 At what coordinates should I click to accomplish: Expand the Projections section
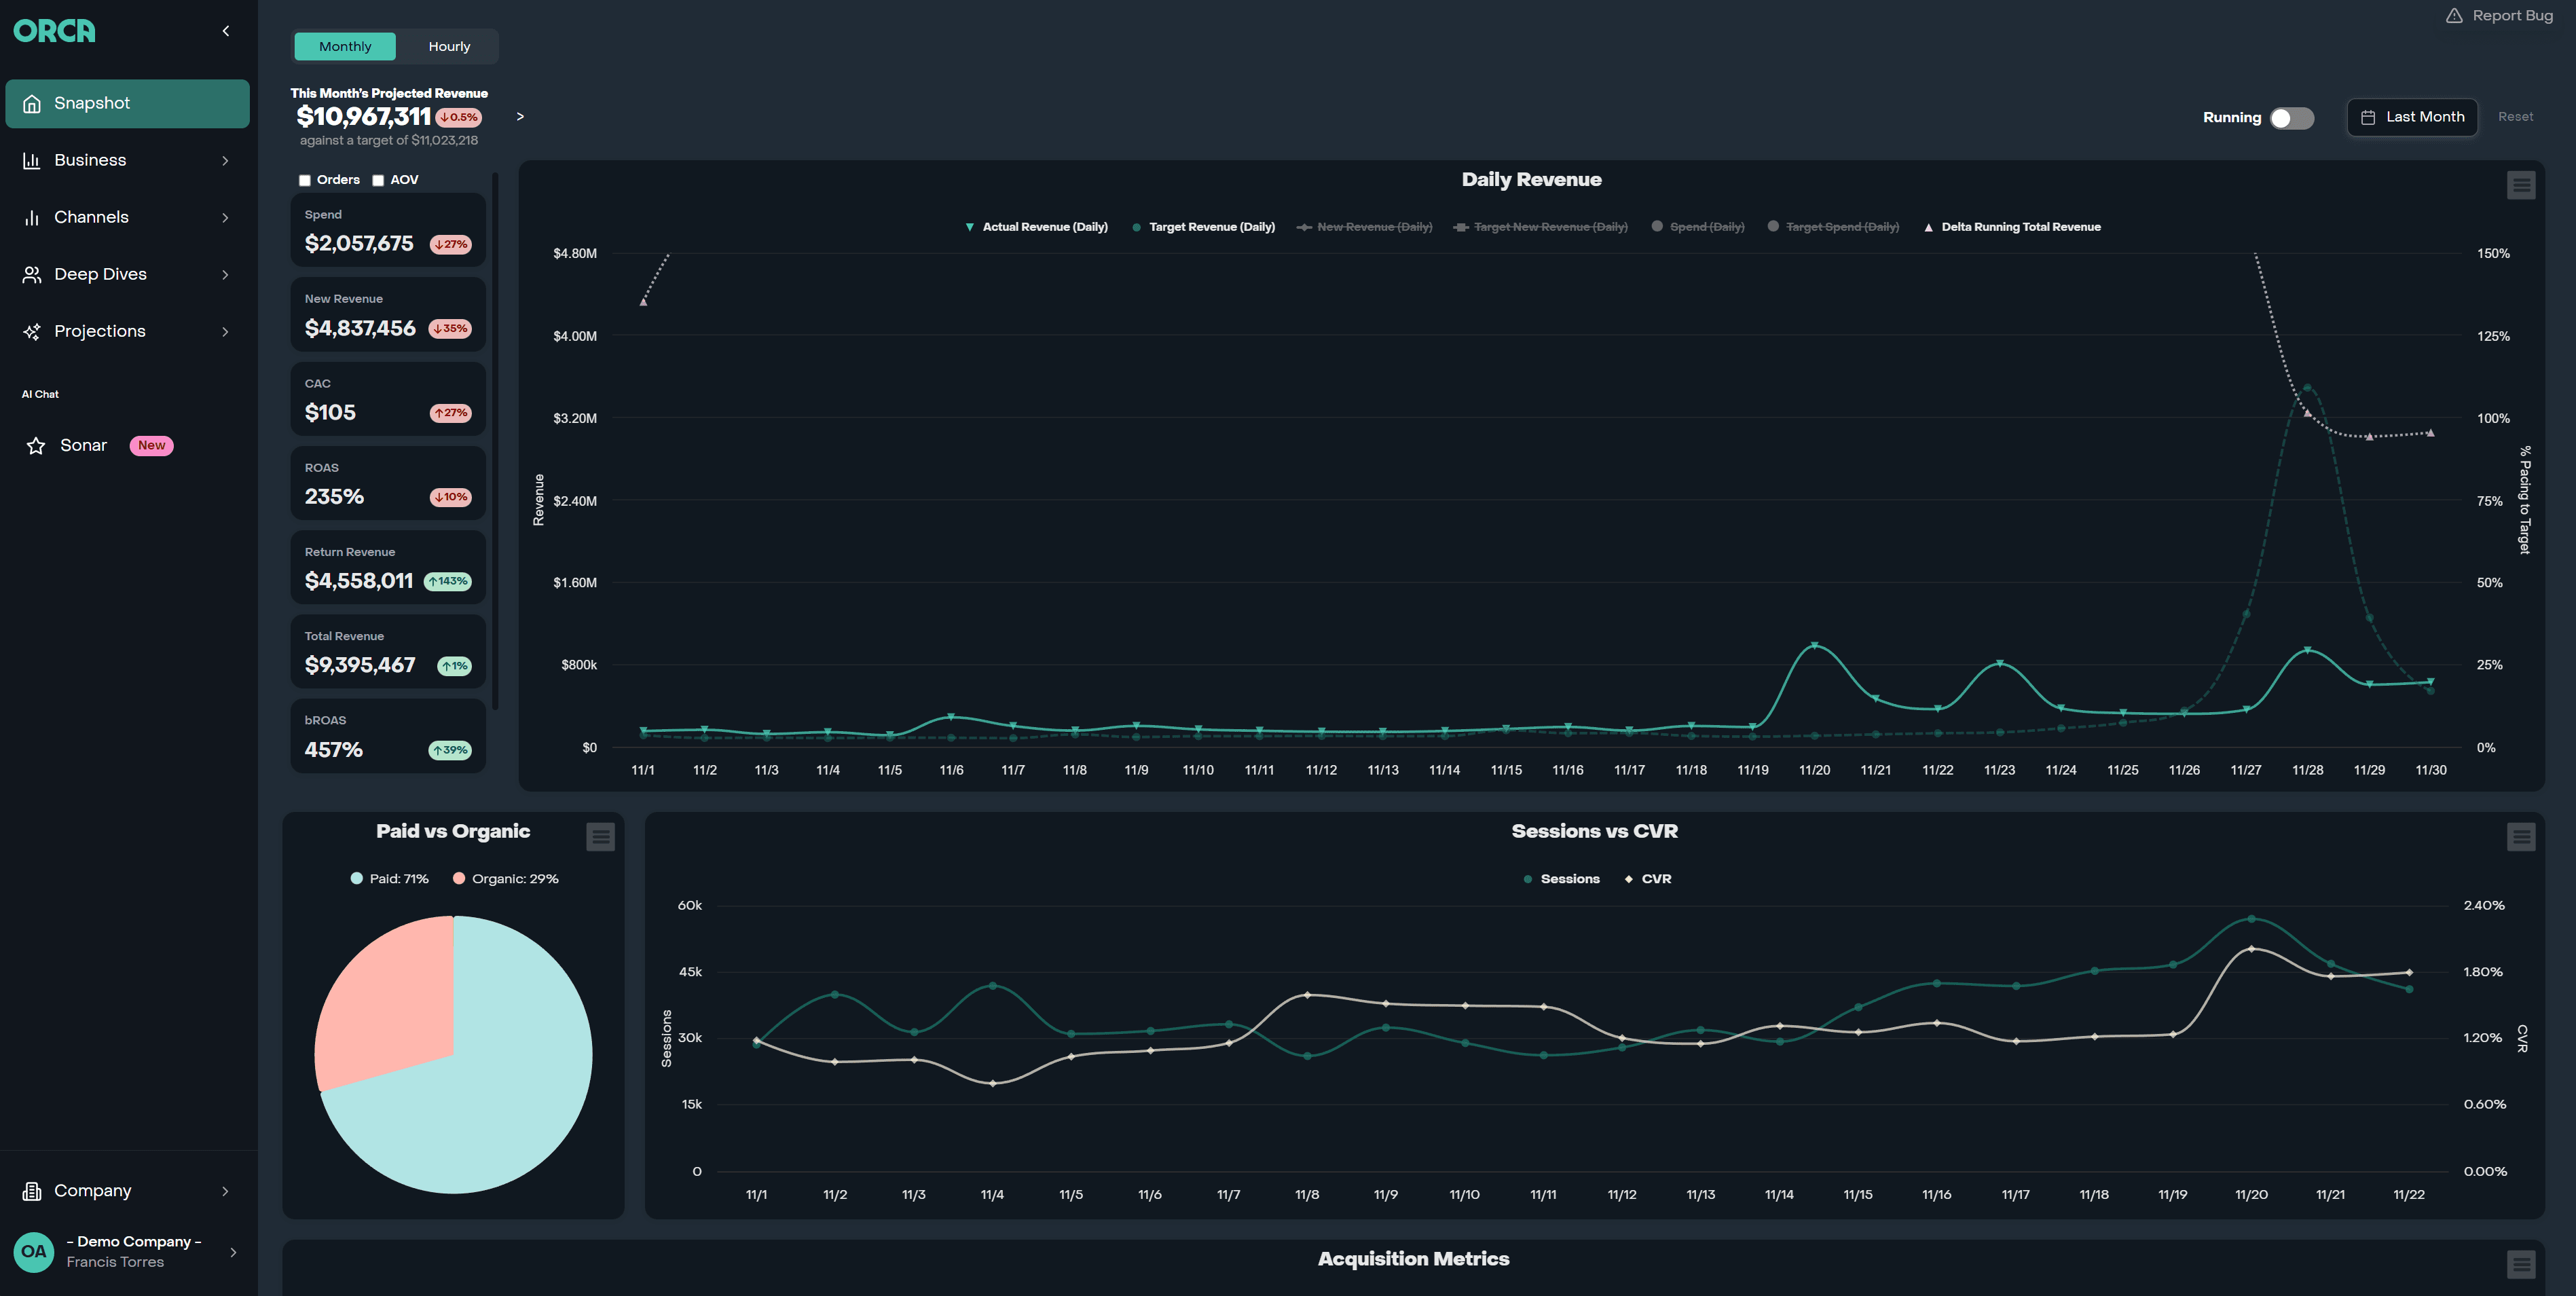226,331
